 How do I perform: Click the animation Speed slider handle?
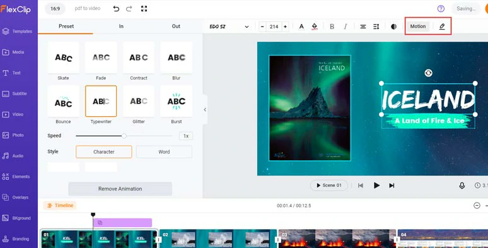coord(124,136)
